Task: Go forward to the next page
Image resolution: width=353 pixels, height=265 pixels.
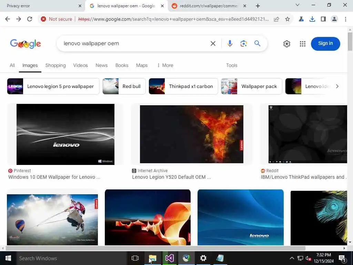Action: 19,19
